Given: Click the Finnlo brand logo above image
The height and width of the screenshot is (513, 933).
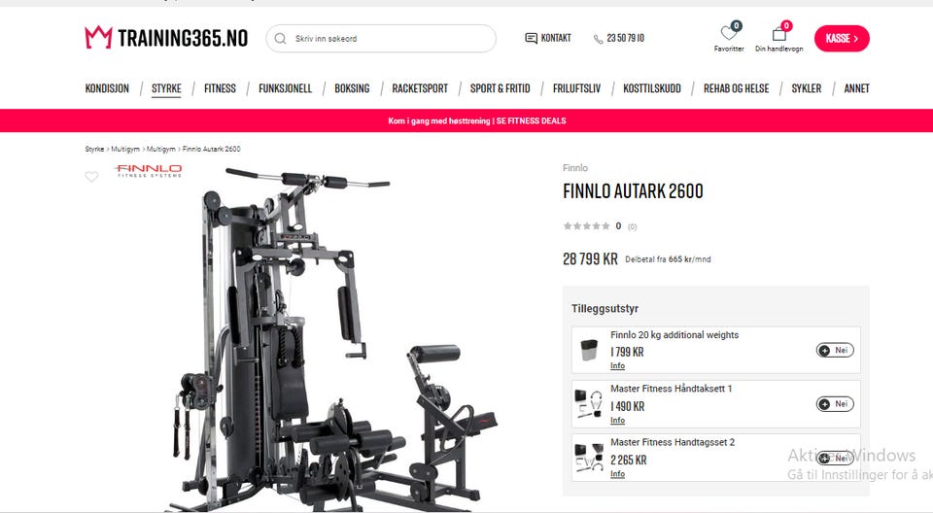Looking at the screenshot, I should [x=148, y=171].
